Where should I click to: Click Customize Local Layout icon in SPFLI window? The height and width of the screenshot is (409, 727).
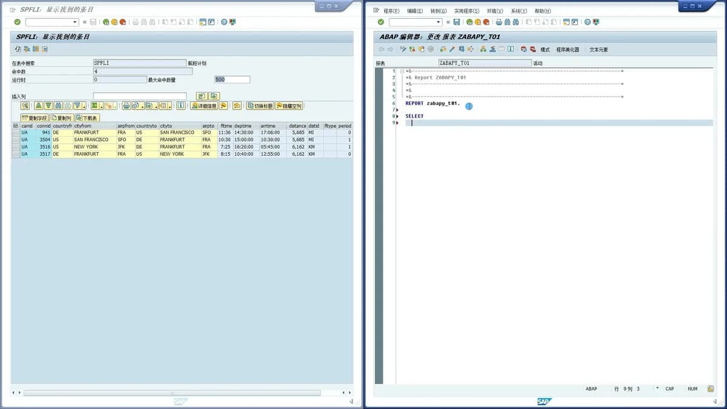click(233, 22)
